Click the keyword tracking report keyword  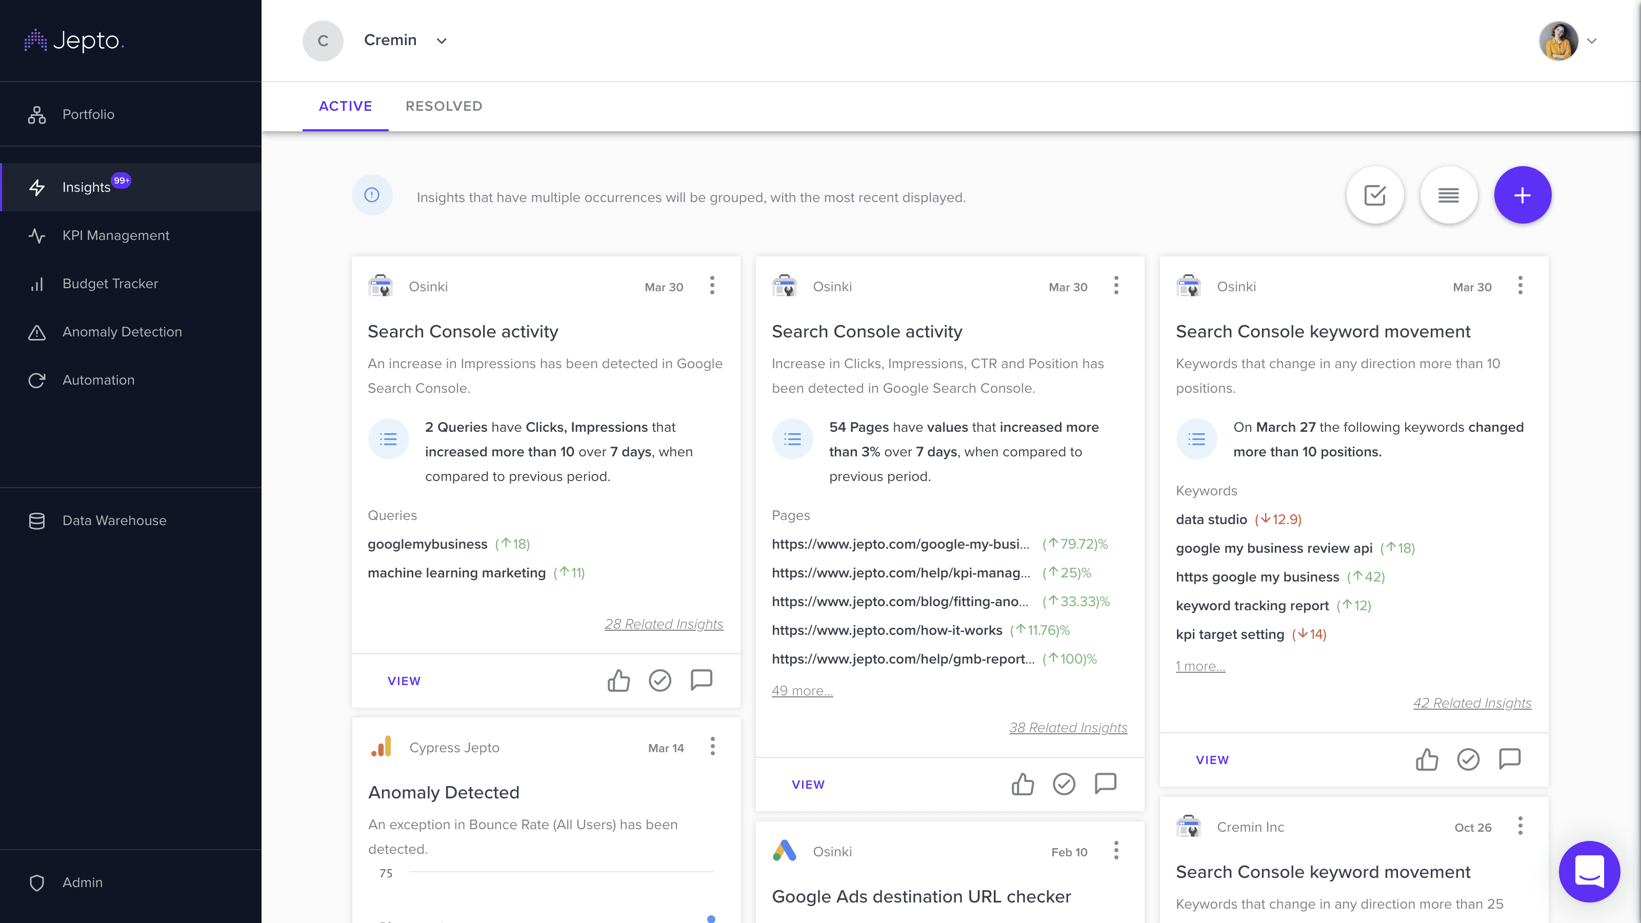tap(1252, 606)
